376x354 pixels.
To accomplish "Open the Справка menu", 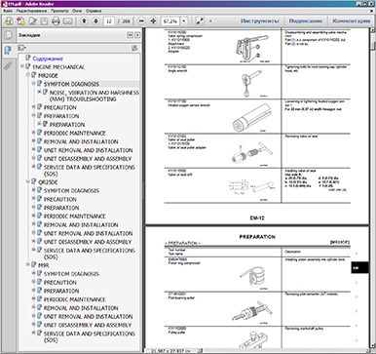I will tap(94, 11).
